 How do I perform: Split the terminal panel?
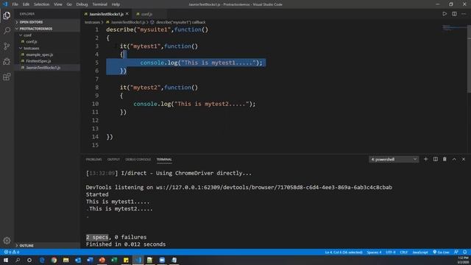[435, 159]
